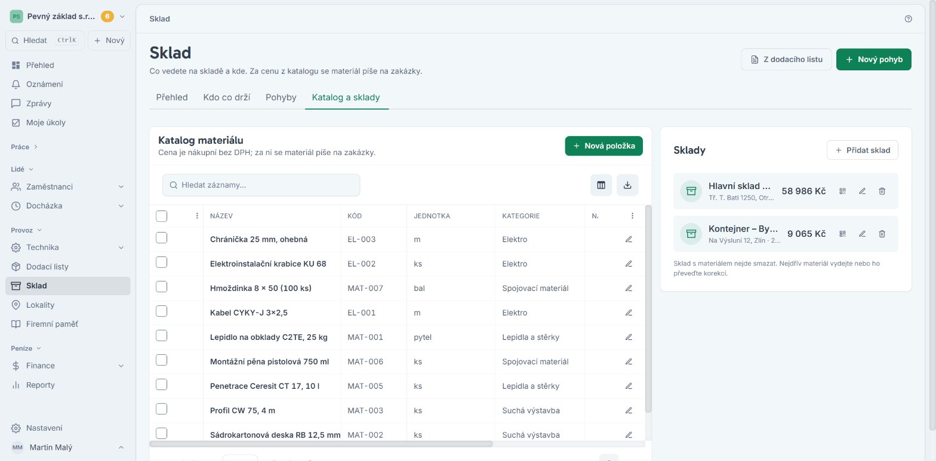This screenshot has width=936, height=461.
Task: Go to the Pohyby tab
Action: tap(281, 97)
